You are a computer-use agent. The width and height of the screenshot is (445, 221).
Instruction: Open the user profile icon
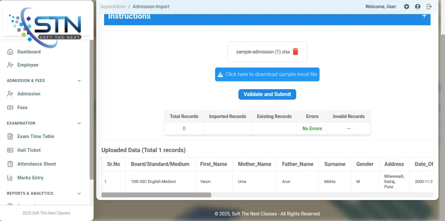tap(418, 7)
